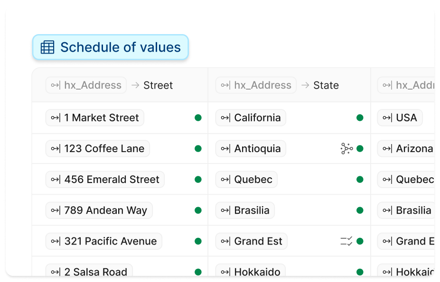
Task: Click the 321 Pacific Avenue value chip
Action: tap(104, 241)
